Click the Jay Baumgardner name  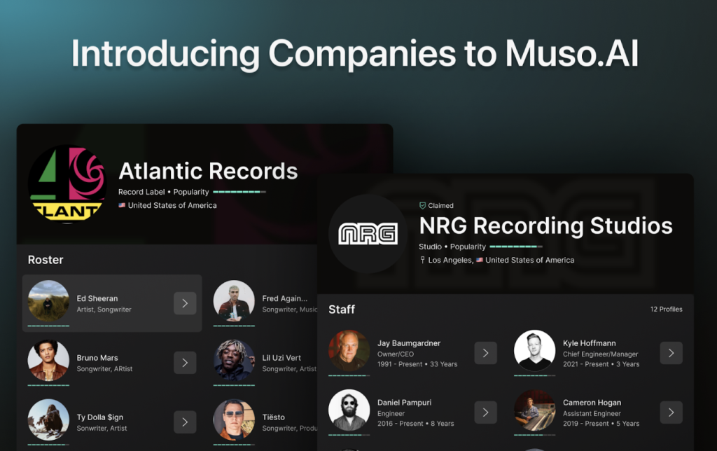[409, 343]
